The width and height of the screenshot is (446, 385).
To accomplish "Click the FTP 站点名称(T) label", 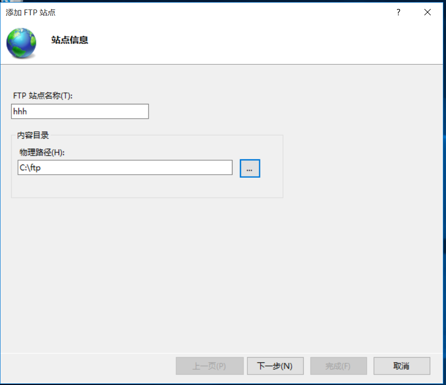I will pos(43,95).
